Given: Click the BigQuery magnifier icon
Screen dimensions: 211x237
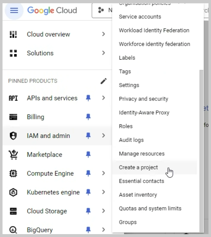Looking at the screenshot, I should (x=13, y=230).
